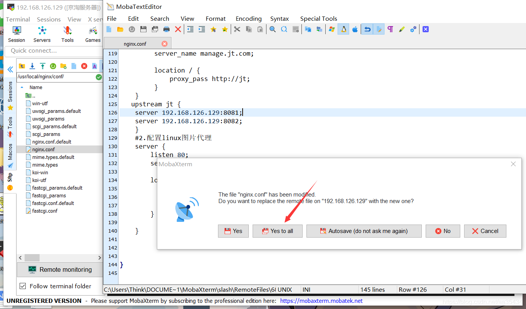Select fastcgi.conf in Sftp file list
Image resolution: width=526 pixels, height=309 pixels.
[x=45, y=211]
